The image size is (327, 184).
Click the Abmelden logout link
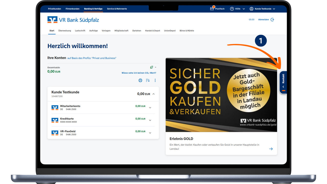pyautogui.click(x=263, y=19)
